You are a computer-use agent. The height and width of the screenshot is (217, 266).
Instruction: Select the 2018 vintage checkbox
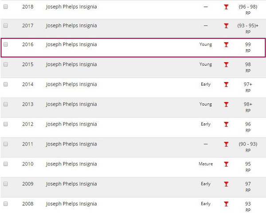click(x=6, y=7)
